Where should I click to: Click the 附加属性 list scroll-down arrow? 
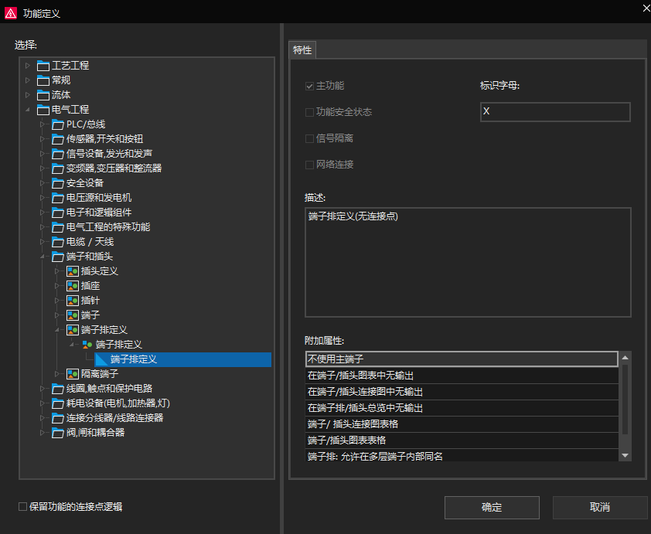coord(625,456)
